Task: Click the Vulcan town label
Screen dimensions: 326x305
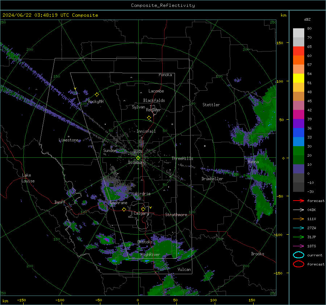Action: point(184,269)
